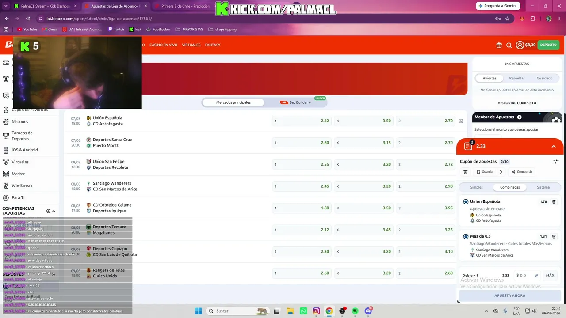Clear the bet slip with trash icon
The height and width of the screenshot is (318, 566).
point(465,172)
